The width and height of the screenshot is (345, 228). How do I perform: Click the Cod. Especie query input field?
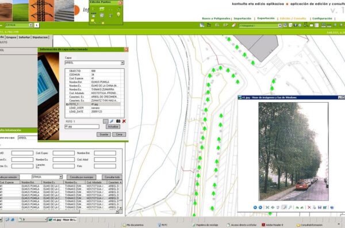64,153
